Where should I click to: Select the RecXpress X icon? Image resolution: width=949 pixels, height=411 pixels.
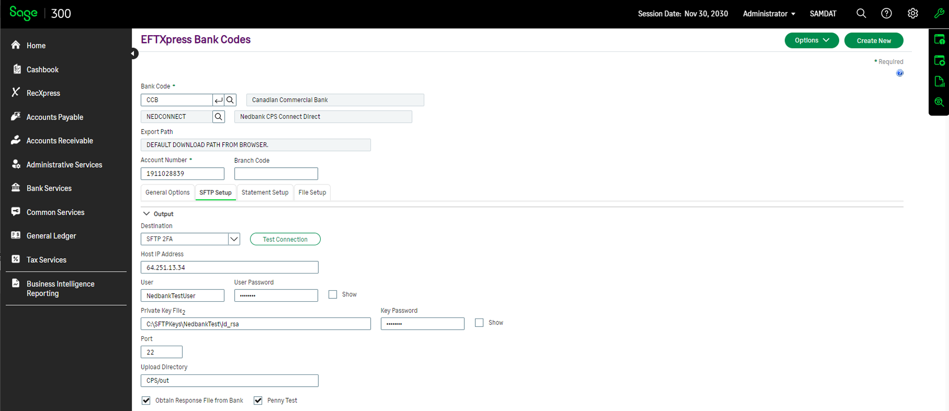click(x=16, y=92)
